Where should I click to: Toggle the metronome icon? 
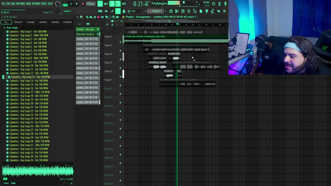[x=100, y=4]
